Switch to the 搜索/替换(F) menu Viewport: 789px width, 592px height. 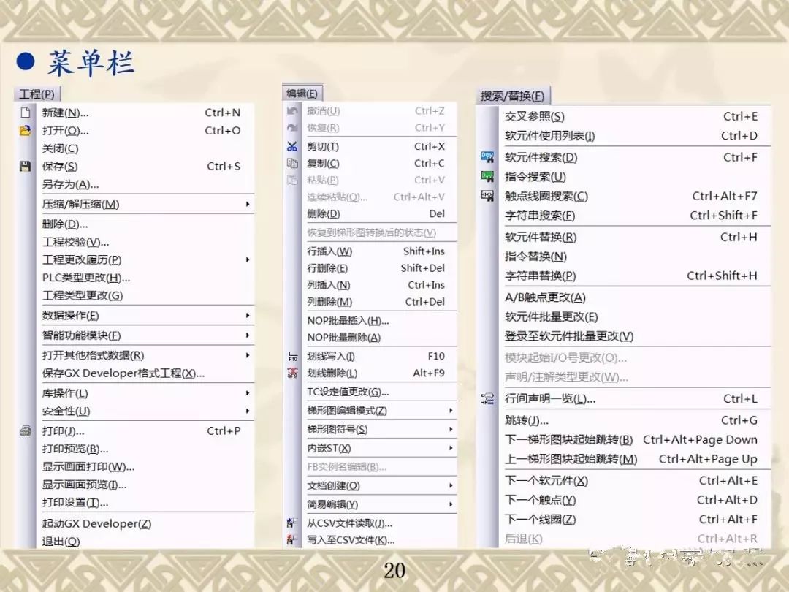(x=512, y=96)
